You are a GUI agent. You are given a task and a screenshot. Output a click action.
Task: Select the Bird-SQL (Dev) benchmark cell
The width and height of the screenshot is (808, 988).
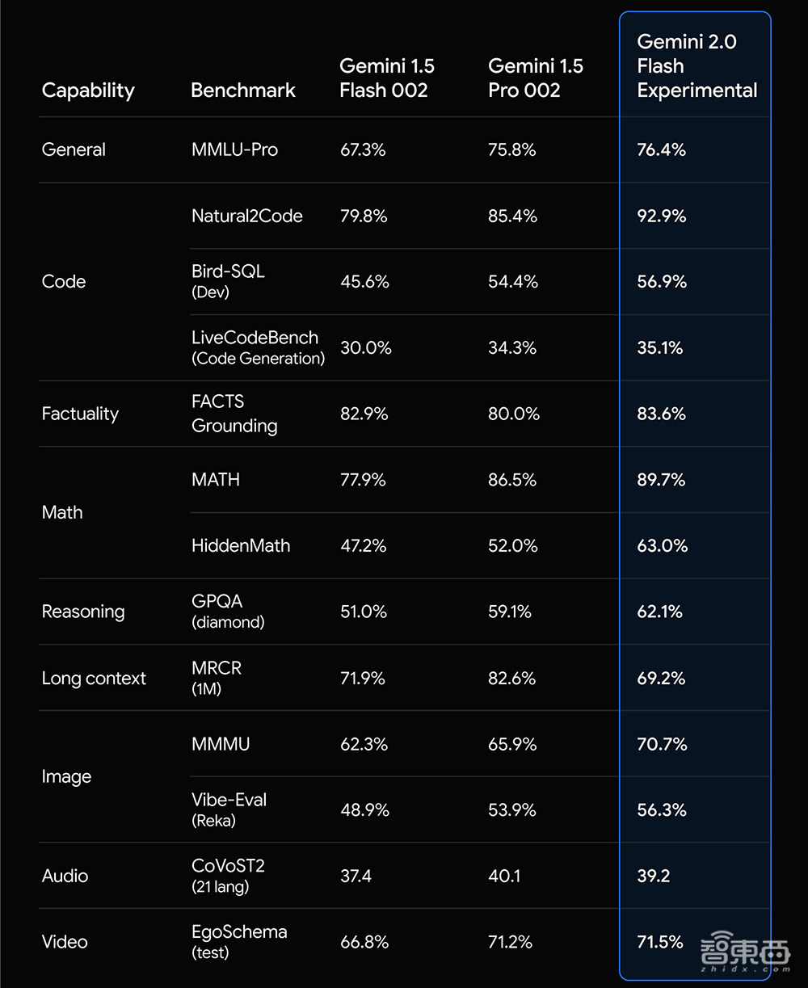(228, 281)
